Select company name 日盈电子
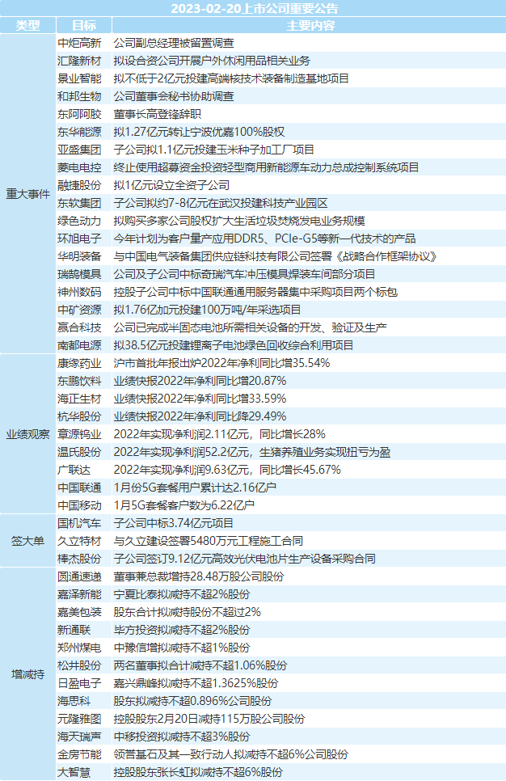This screenshot has height=781, width=506. click(79, 683)
